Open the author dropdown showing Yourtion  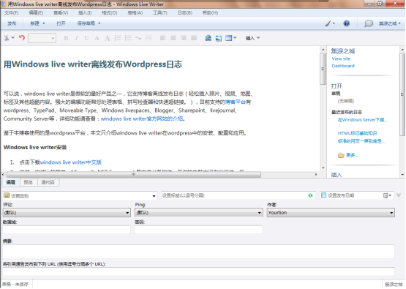tap(331, 213)
